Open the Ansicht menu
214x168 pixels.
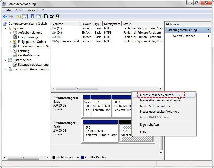33,10
